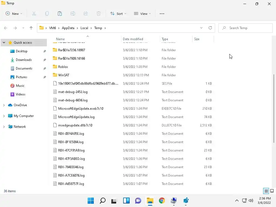Click the volume speaker tray icon
This screenshot has width=276, height=207.
(x=251, y=201)
